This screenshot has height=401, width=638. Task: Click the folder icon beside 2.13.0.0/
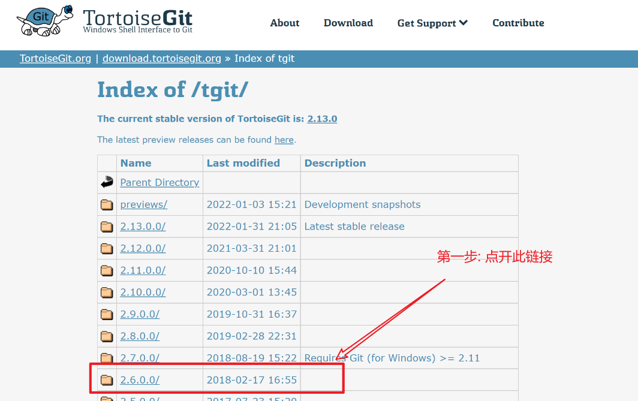tap(107, 227)
